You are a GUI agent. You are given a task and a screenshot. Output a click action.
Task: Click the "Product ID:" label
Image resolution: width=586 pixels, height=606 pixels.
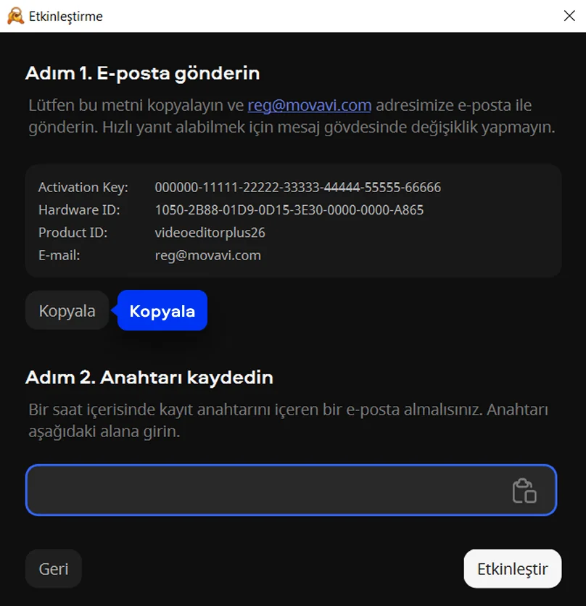click(73, 233)
